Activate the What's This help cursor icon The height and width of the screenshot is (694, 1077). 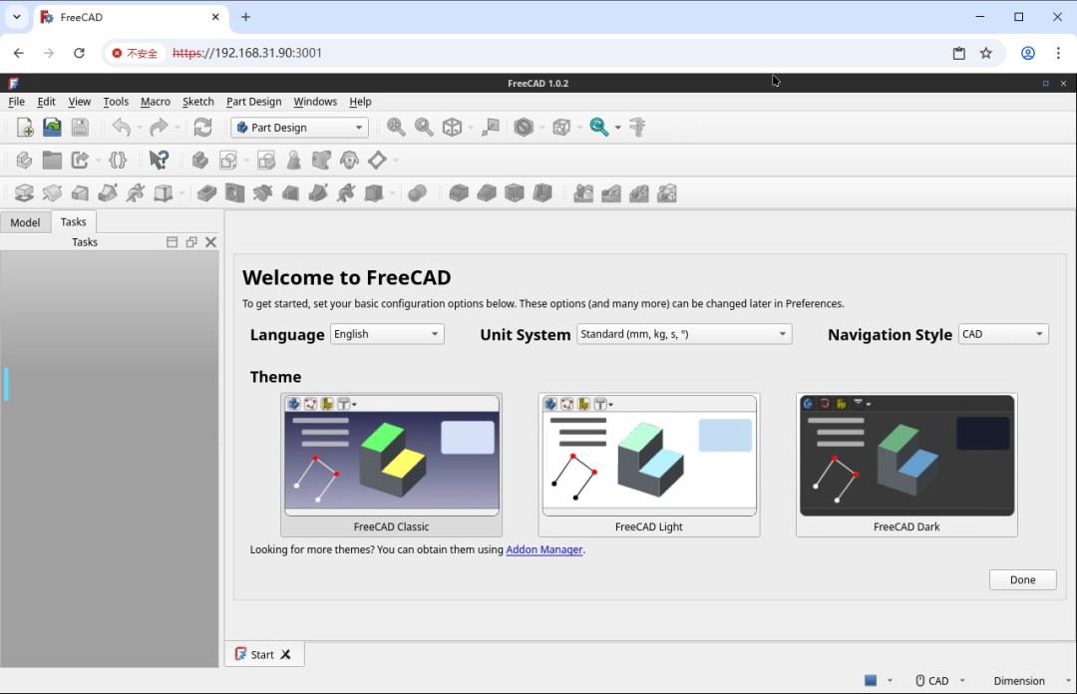tap(159, 160)
